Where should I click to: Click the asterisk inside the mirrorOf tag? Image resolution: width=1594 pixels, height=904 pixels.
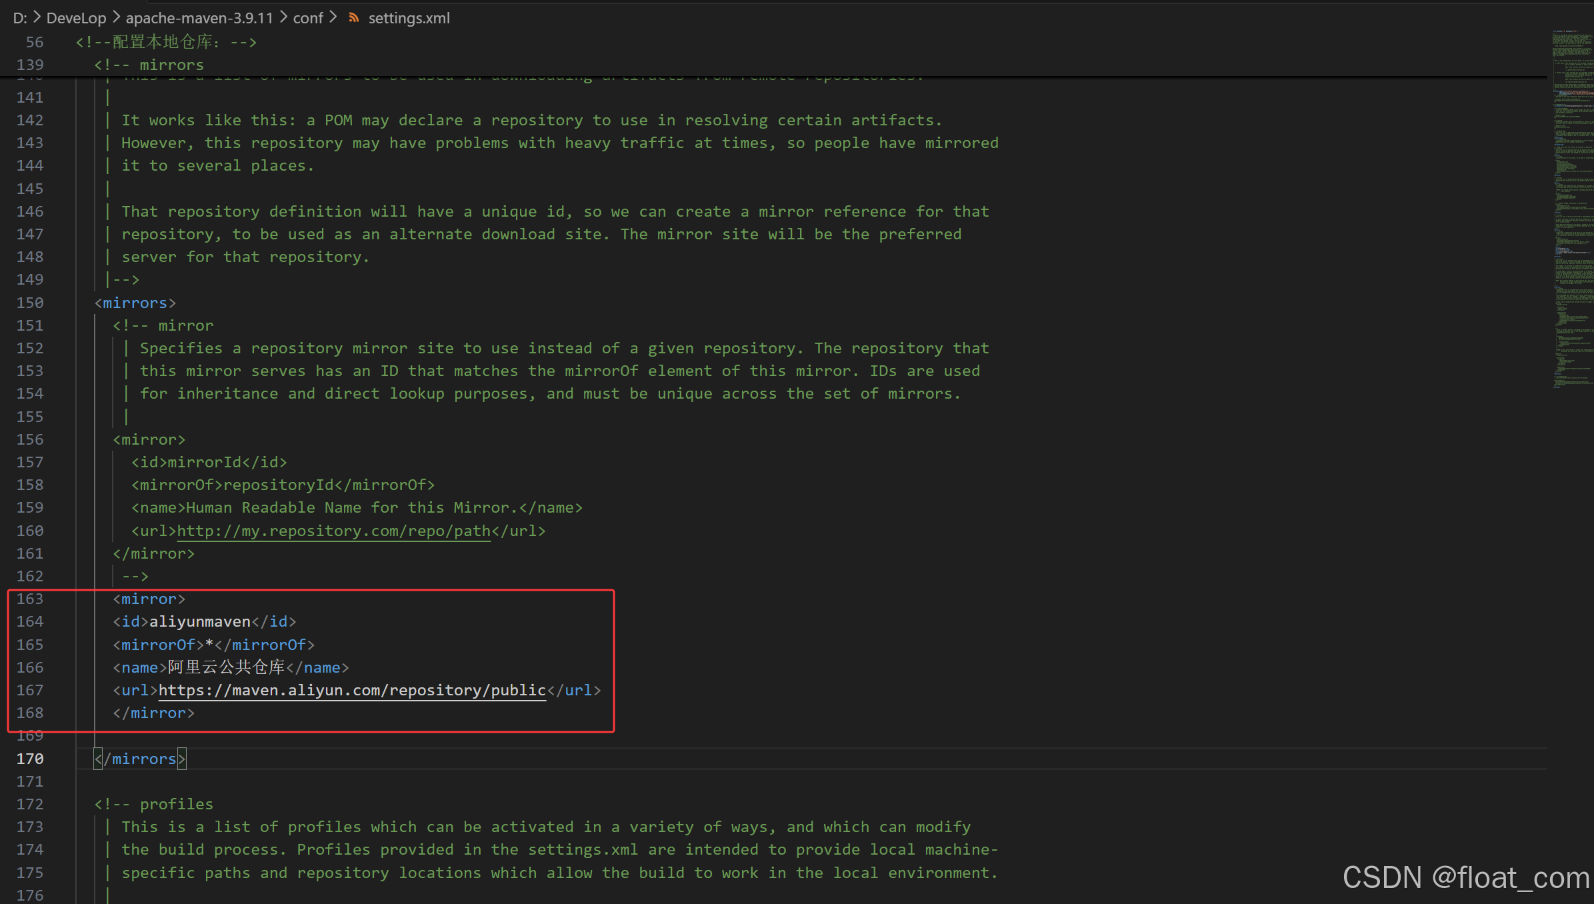209,645
